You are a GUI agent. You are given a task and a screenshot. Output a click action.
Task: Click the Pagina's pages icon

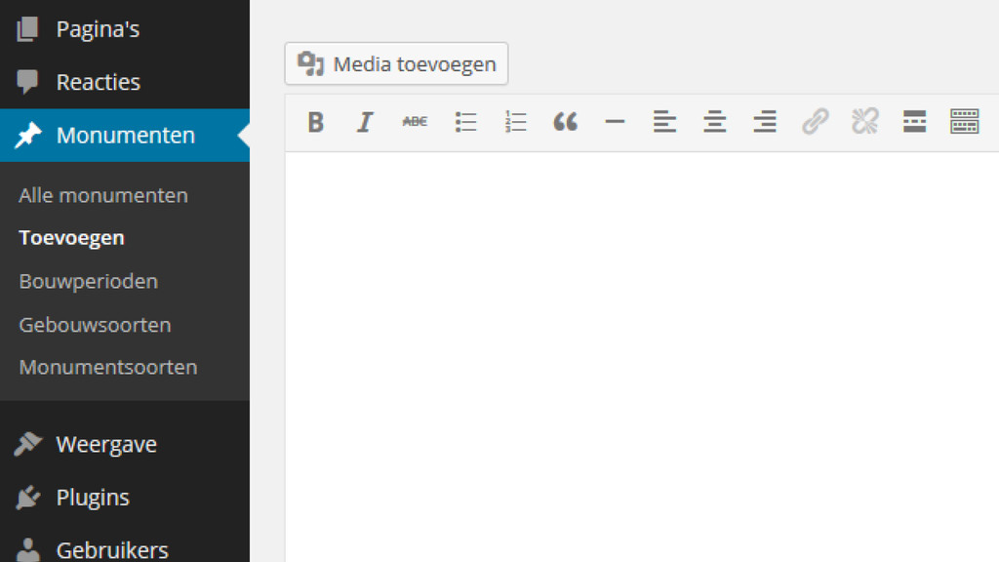27,29
